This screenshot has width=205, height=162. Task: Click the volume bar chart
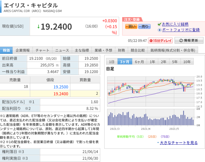(x=151, y=117)
